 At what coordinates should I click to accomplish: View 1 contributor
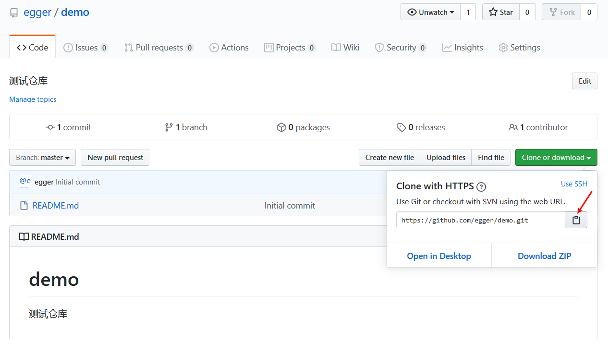point(538,127)
